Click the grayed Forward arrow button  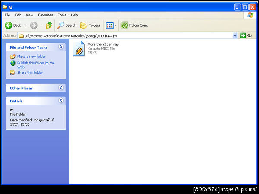click(x=34, y=25)
